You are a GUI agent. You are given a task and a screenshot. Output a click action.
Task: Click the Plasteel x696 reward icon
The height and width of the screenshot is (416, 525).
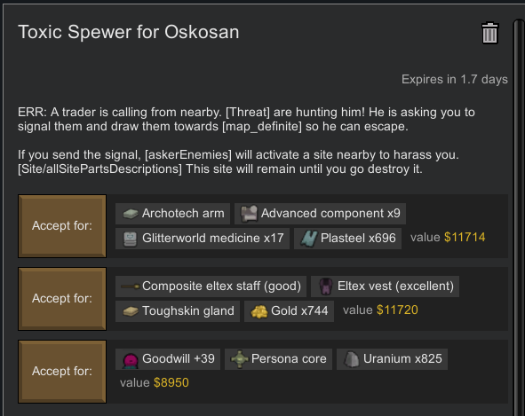pyautogui.click(x=309, y=239)
